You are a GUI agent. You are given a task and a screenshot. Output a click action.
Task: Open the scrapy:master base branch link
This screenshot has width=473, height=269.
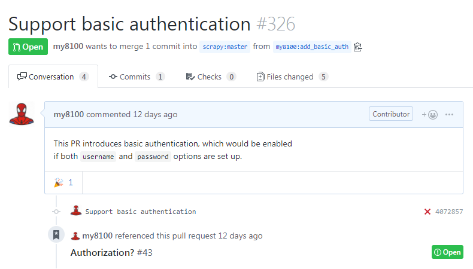[225, 47]
